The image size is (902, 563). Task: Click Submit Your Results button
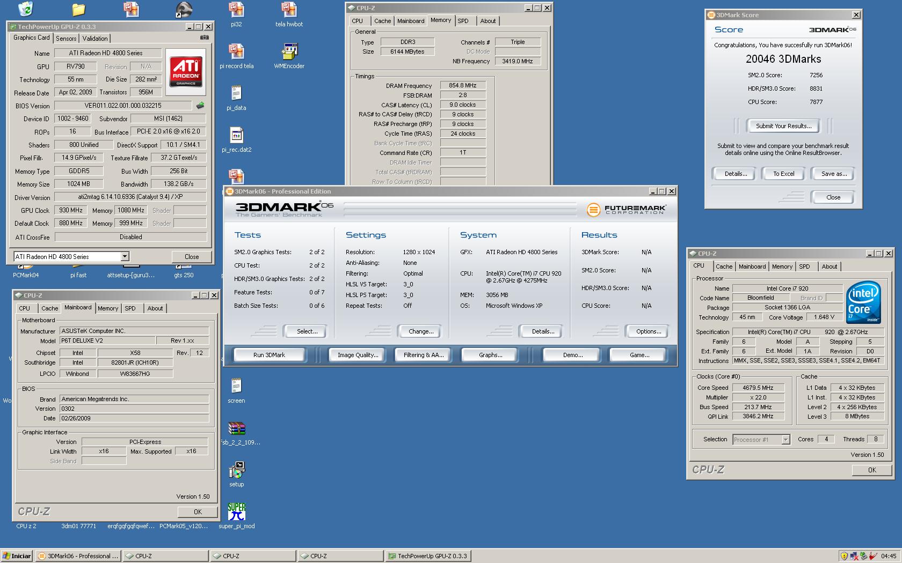[x=783, y=126]
